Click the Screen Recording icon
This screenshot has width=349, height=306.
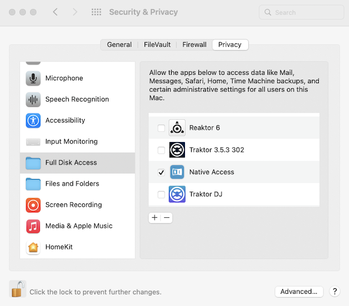tap(33, 205)
